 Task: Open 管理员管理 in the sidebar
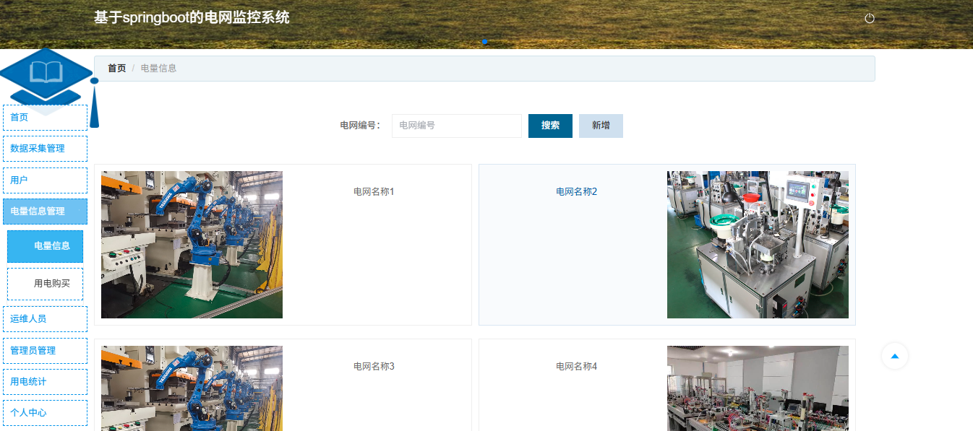[45, 351]
